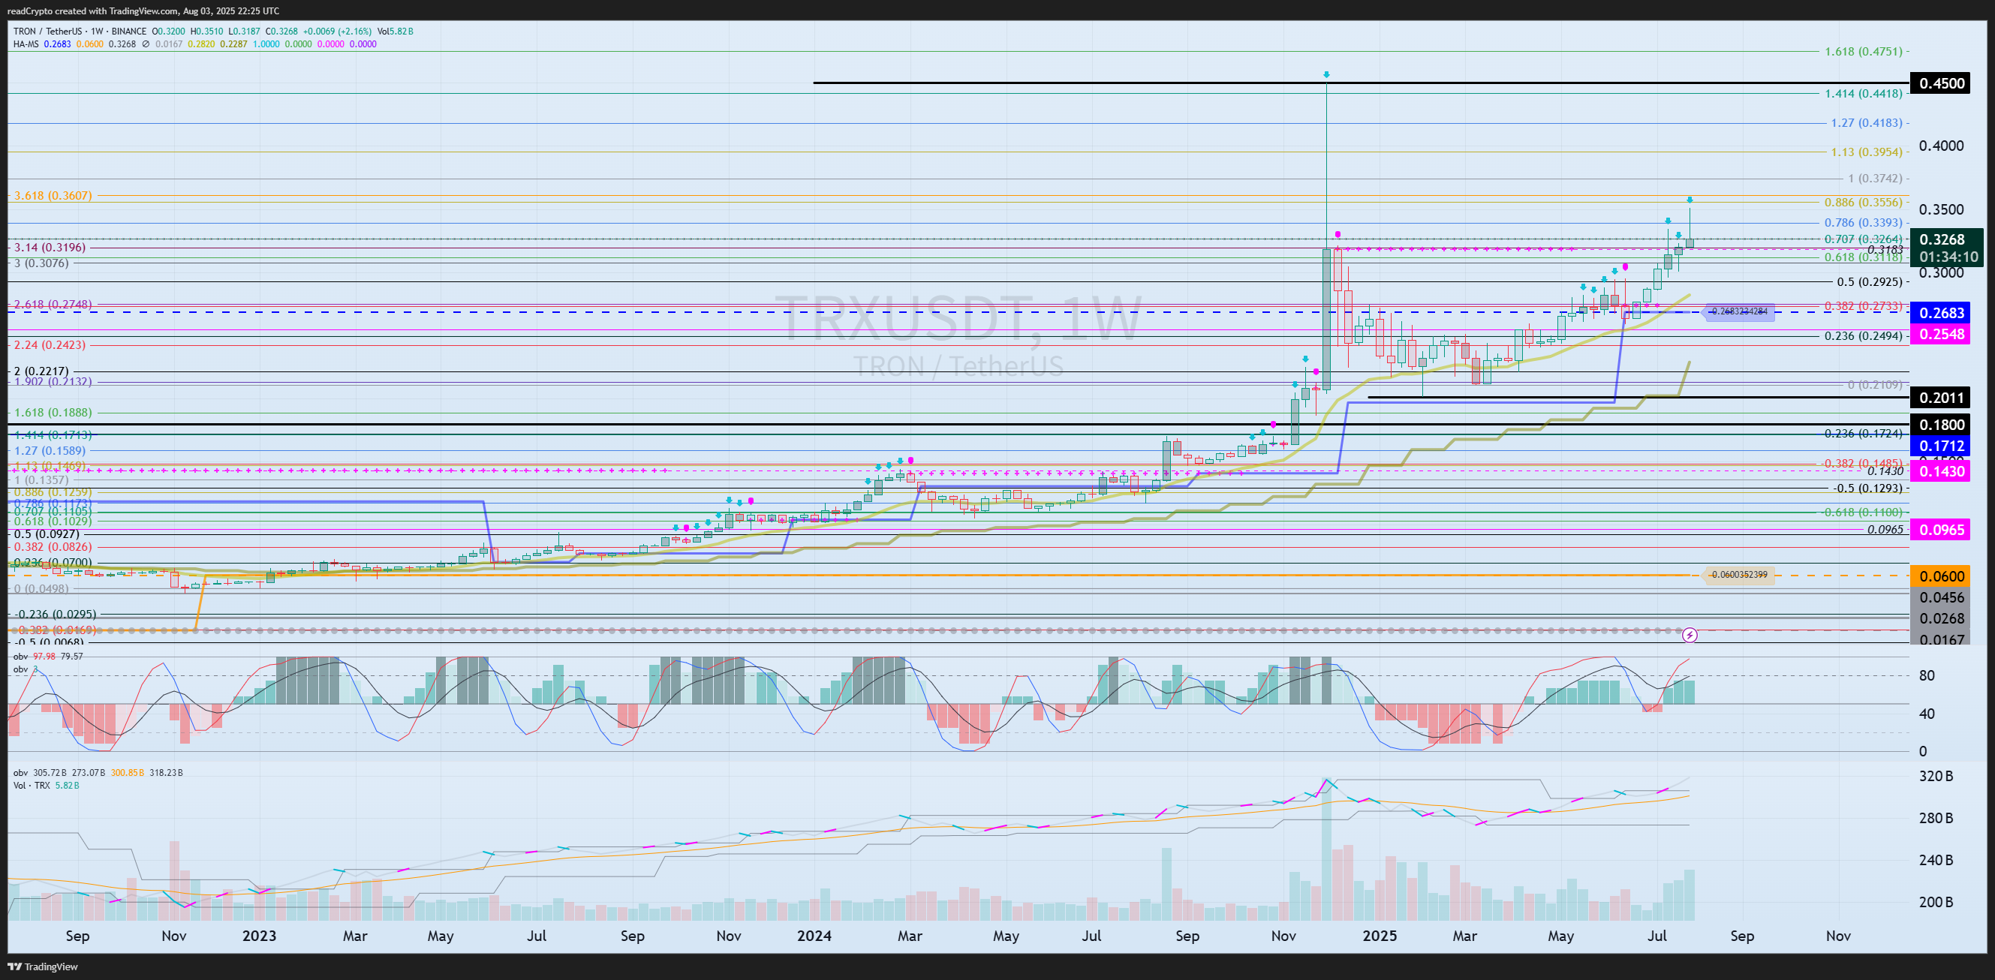This screenshot has height=980, width=1995.
Task: Click the 240 B volume scale value
Action: (1937, 860)
